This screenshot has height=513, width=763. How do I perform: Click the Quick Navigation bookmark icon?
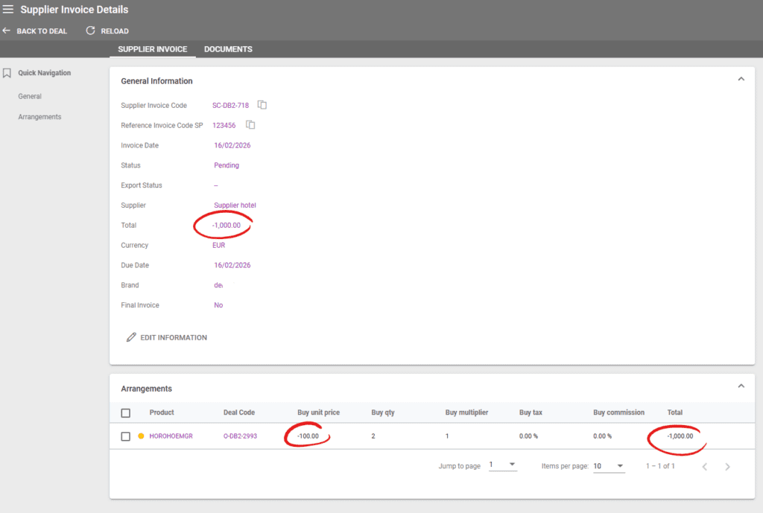point(7,72)
